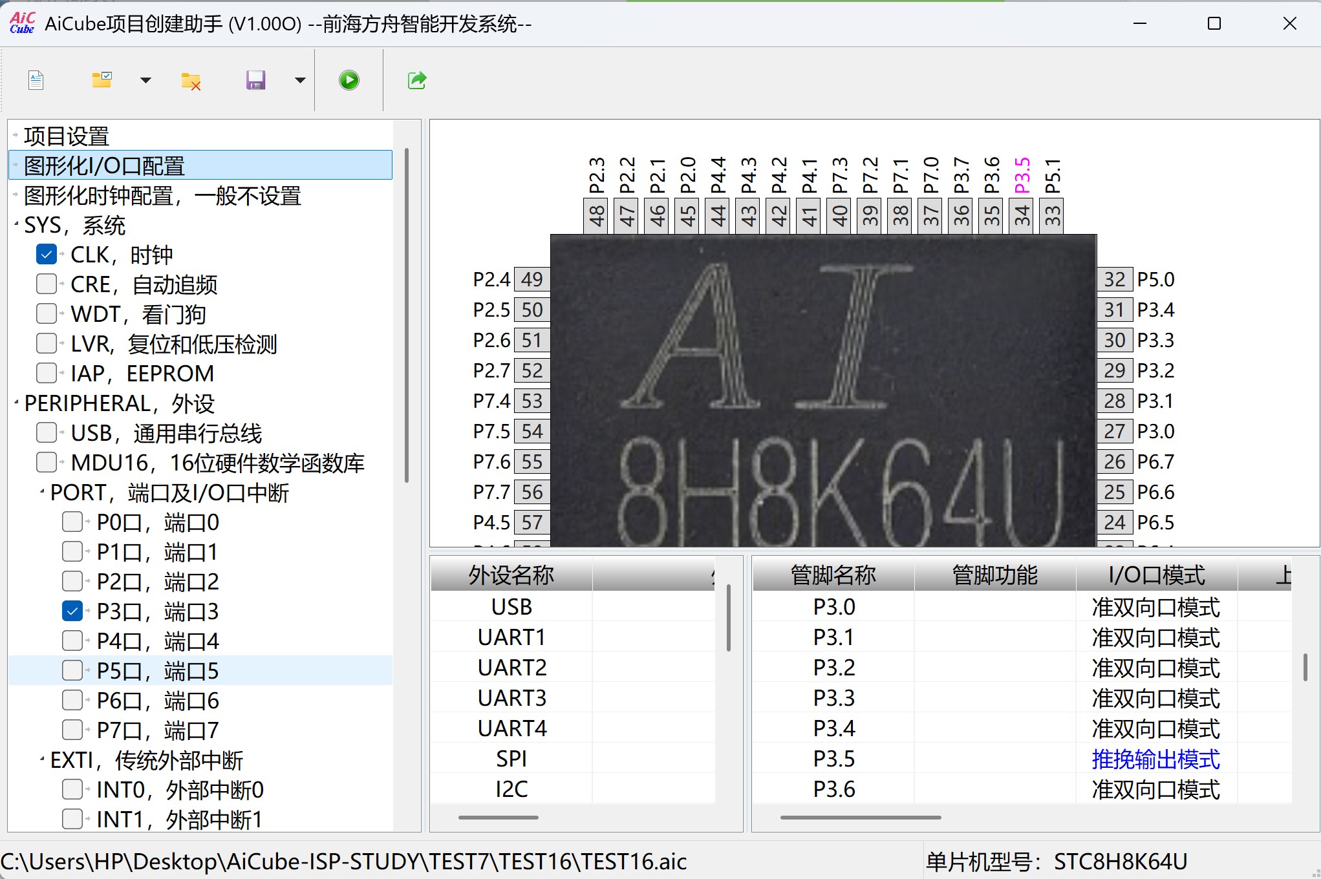Enable the LVR, 复位和低压检测 checkbox

(x=47, y=344)
